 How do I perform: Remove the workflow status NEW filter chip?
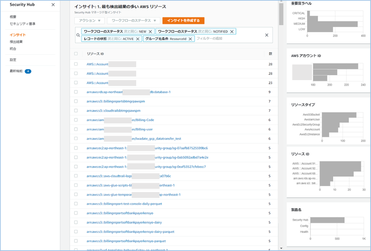[x=150, y=32]
